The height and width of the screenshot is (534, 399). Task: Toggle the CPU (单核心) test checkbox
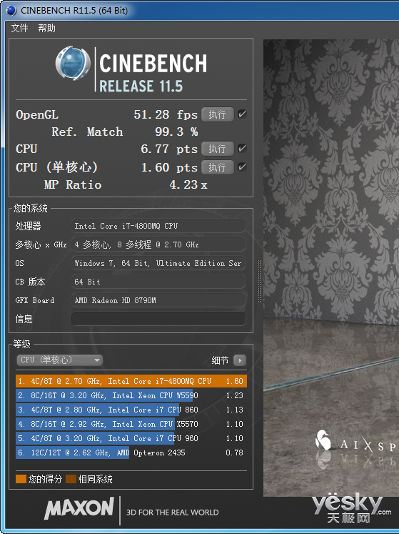tap(242, 167)
